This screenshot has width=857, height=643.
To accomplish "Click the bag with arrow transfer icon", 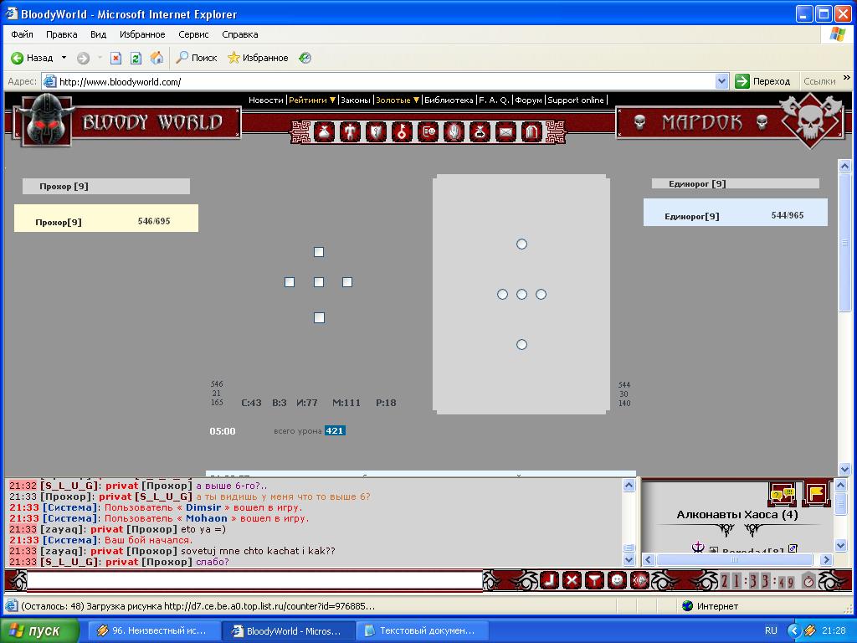I will pos(480,131).
